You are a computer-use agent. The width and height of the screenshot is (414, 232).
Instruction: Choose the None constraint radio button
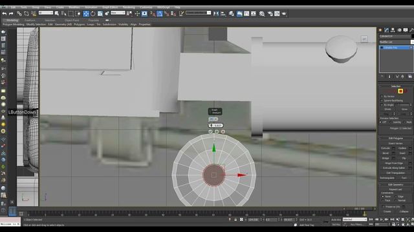[382, 197]
